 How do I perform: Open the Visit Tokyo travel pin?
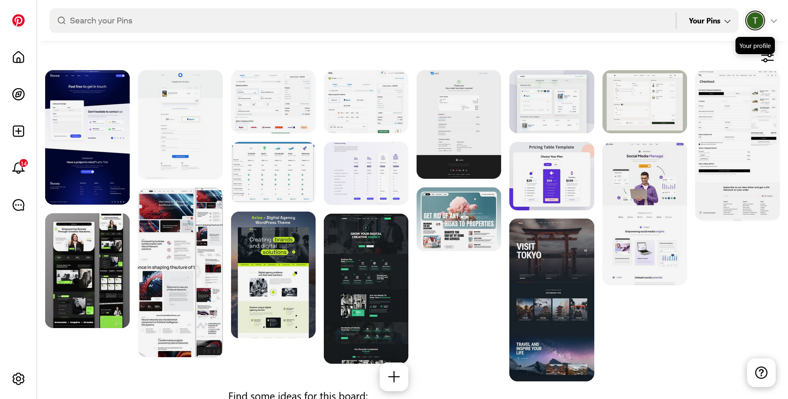coord(552,299)
